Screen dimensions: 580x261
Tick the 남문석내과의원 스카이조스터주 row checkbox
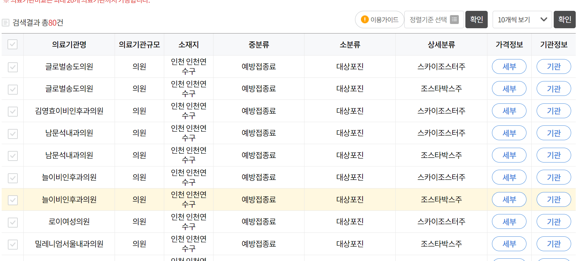[x=13, y=134]
